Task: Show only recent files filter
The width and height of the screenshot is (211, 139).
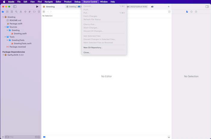Action: click(36, 137)
